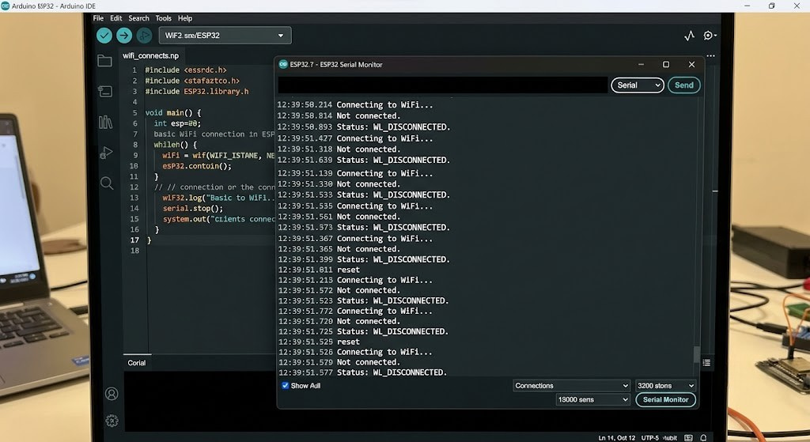The width and height of the screenshot is (810, 442).
Task: Click the Upload arrow button
Action: (124, 35)
